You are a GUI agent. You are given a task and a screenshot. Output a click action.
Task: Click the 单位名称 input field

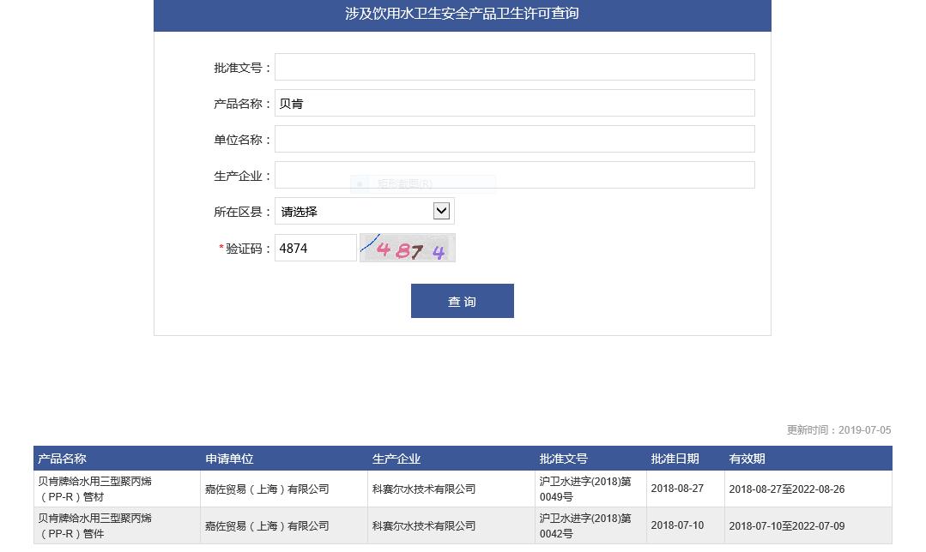pyautogui.click(x=513, y=138)
